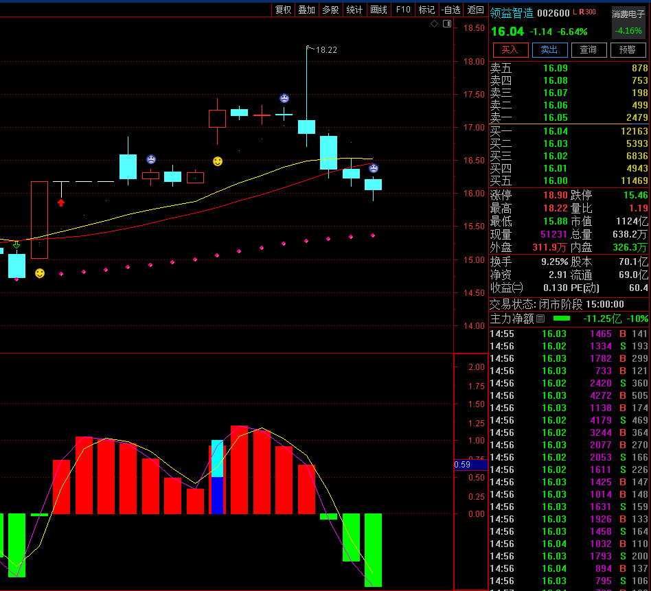
Task: Click the change percentage -6.64%
Action: click(x=572, y=32)
